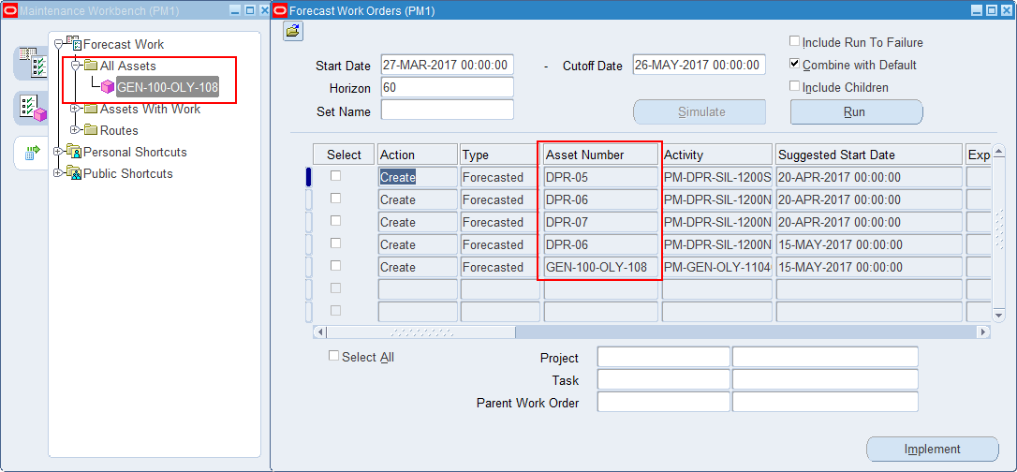Click the grid's horizontal scroll right arrow

984,332
